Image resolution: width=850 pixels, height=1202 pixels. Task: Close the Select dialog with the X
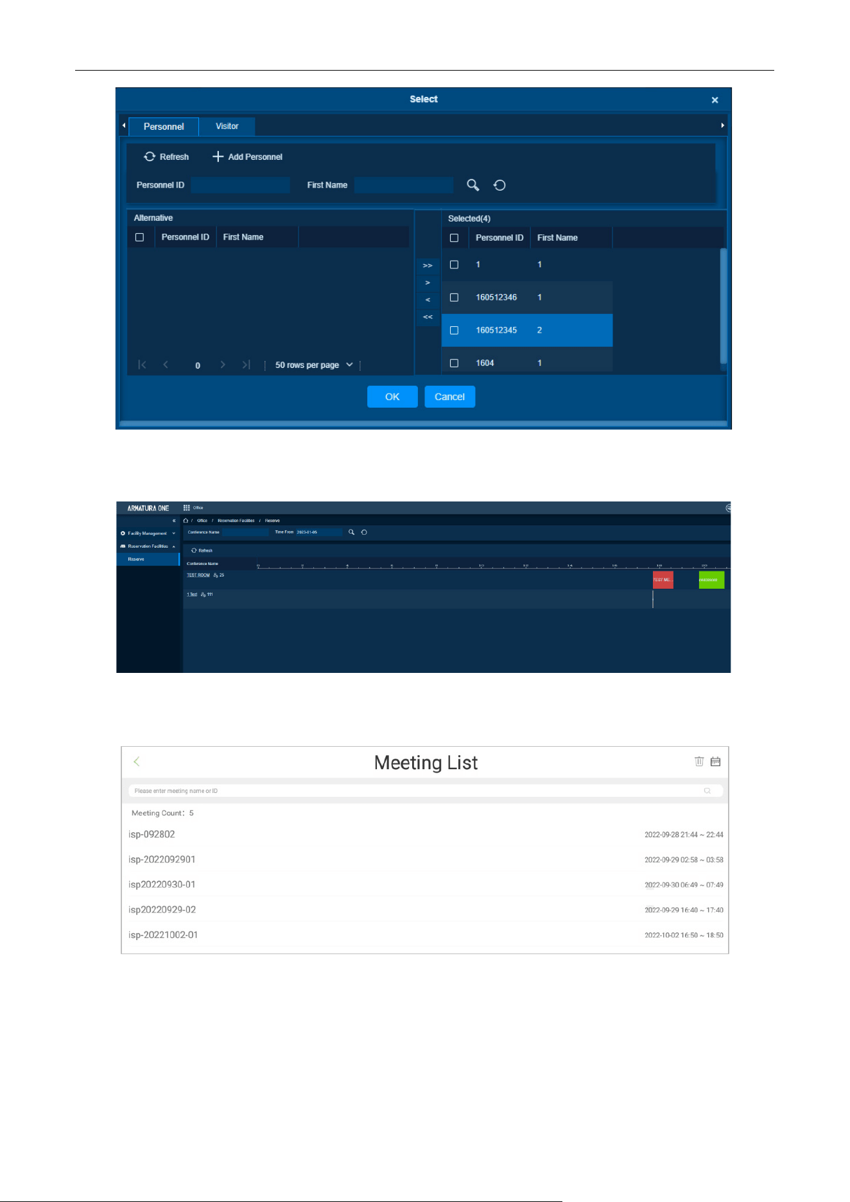tap(715, 100)
